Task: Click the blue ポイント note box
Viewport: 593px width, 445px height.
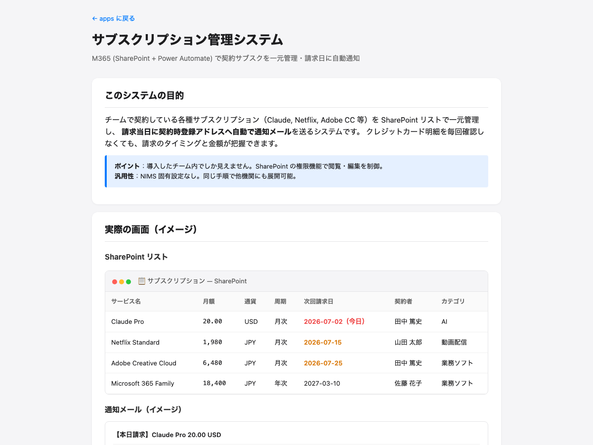Action: point(296,171)
